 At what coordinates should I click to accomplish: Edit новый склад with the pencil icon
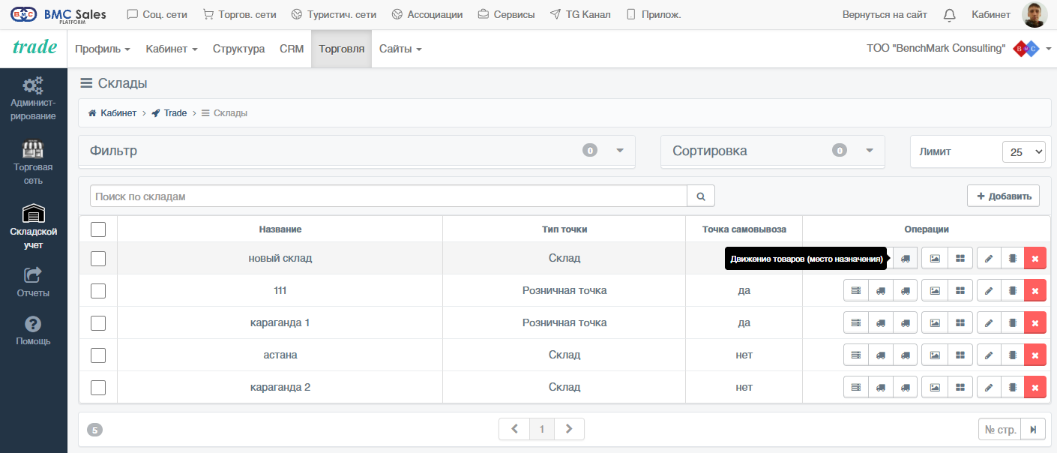click(989, 258)
